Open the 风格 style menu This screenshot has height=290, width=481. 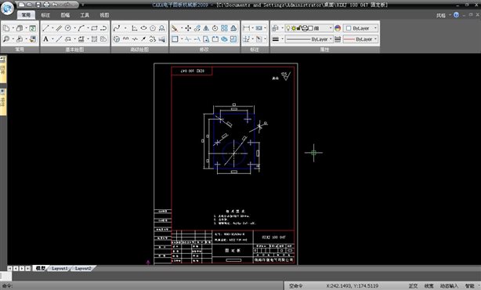point(441,16)
